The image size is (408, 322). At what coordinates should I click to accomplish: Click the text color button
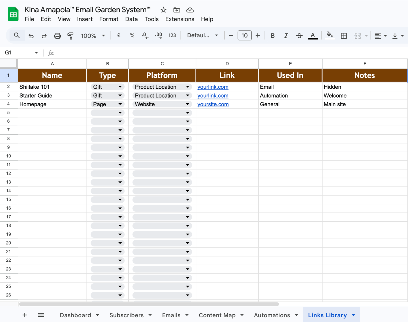point(313,36)
